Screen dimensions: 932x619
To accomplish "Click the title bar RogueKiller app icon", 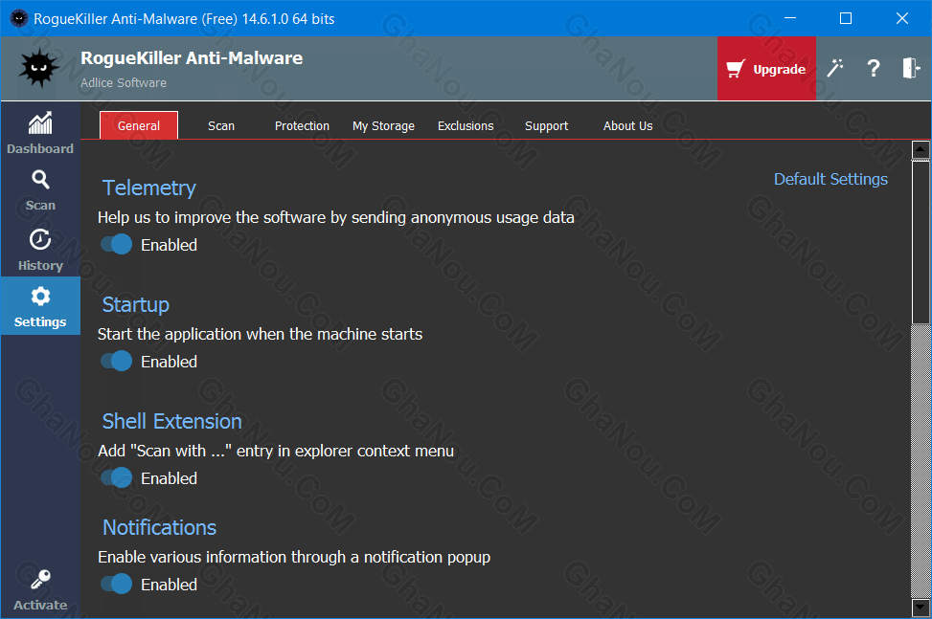I will point(19,18).
